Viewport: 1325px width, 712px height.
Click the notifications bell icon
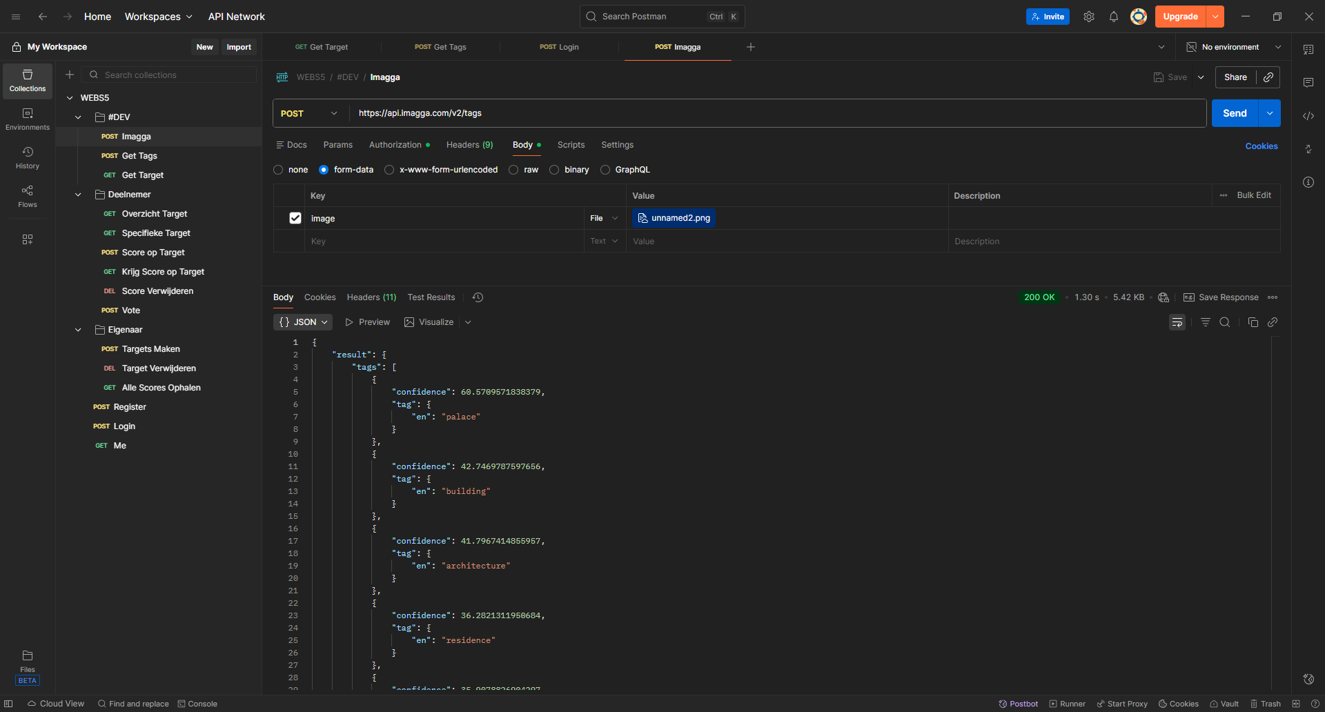(x=1113, y=17)
